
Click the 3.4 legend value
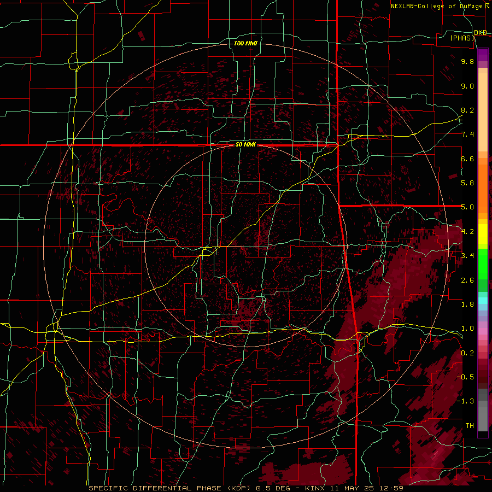tap(467, 256)
